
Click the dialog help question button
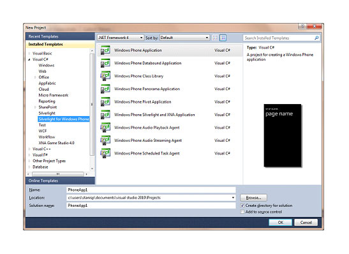coord(302,27)
